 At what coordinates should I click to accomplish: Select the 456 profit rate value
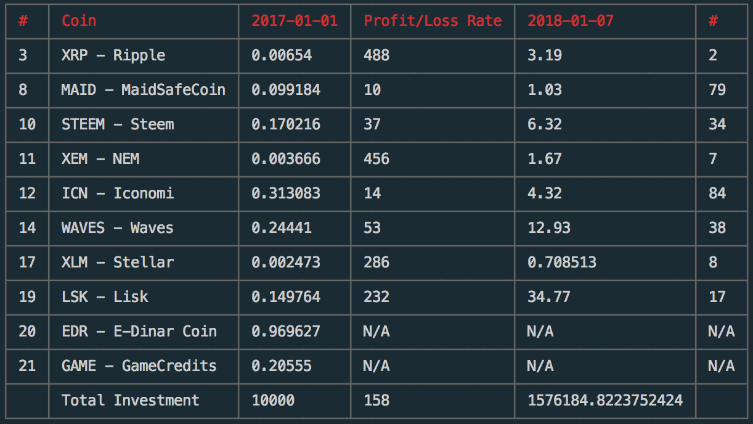[376, 159]
